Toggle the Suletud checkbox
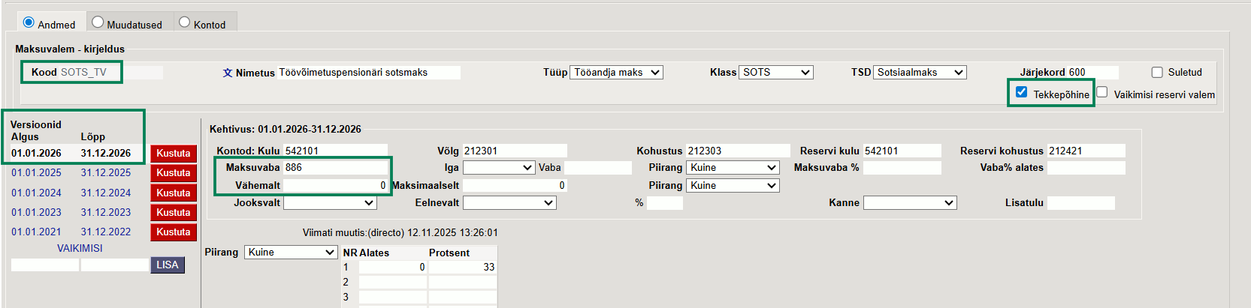This screenshot has width=1251, height=308. (x=1157, y=73)
